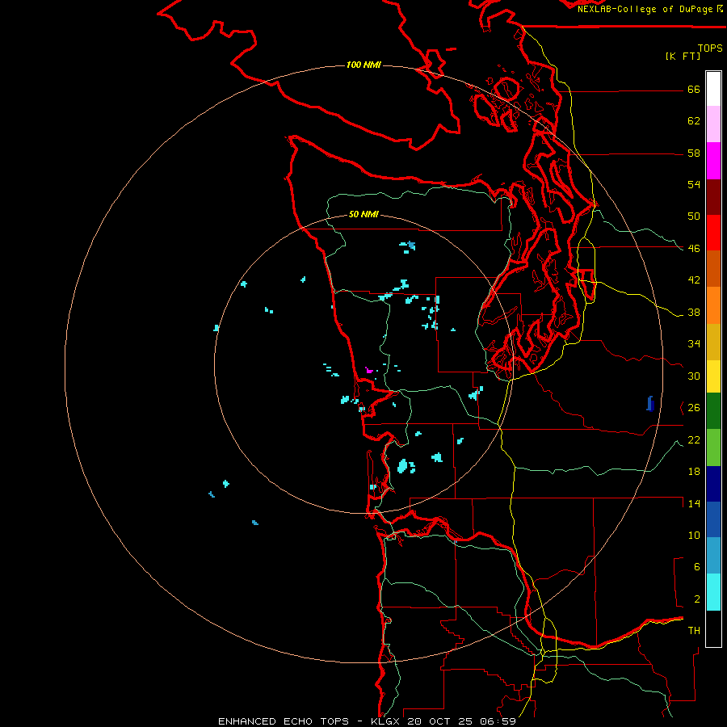Click the "20 OCT 25" date text
The width and height of the screenshot is (727, 727).
coord(439,721)
